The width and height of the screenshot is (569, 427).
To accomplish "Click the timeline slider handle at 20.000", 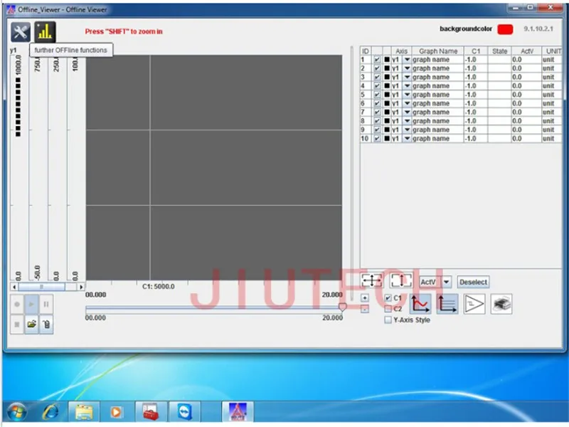I will [342, 307].
